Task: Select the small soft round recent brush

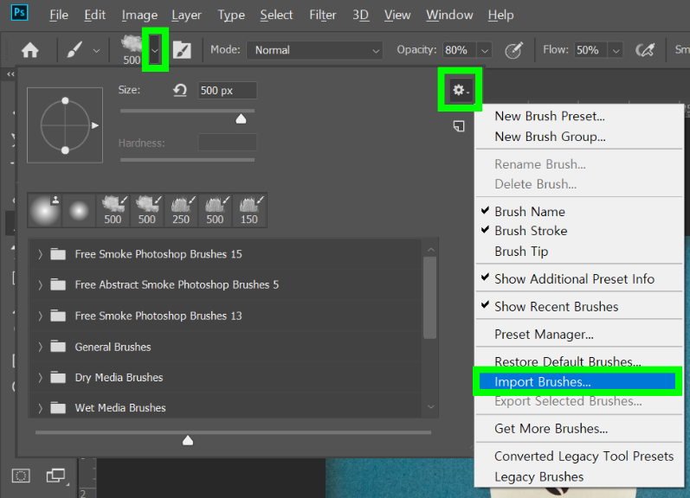Action: 79,211
